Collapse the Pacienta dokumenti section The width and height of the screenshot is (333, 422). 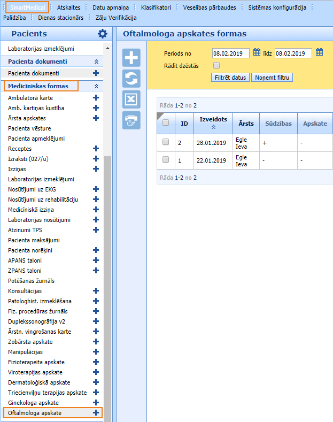click(x=96, y=62)
